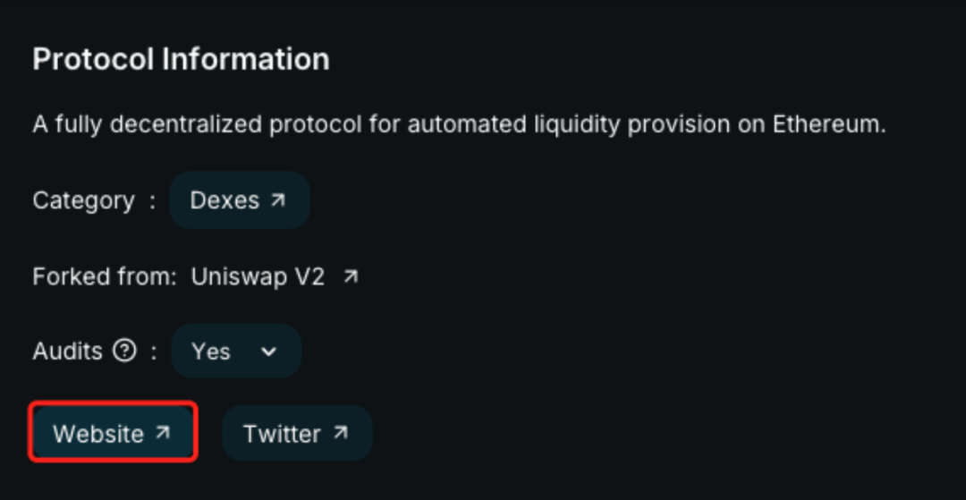This screenshot has width=966, height=500.
Task: Click the Audits question mark help icon
Action: click(124, 351)
